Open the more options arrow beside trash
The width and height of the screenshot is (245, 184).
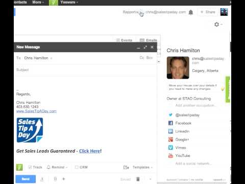click(151, 179)
